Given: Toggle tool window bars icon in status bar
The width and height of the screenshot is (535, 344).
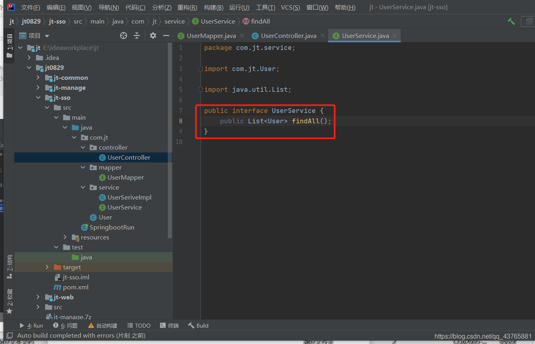Looking at the screenshot, I should point(10,336).
